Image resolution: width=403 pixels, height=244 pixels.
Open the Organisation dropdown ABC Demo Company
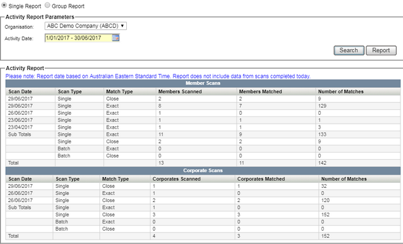coord(85,26)
